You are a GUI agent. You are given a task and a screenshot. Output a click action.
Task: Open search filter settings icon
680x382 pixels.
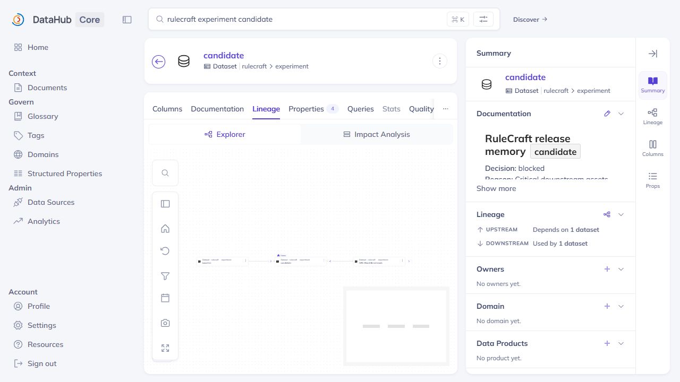[483, 19]
